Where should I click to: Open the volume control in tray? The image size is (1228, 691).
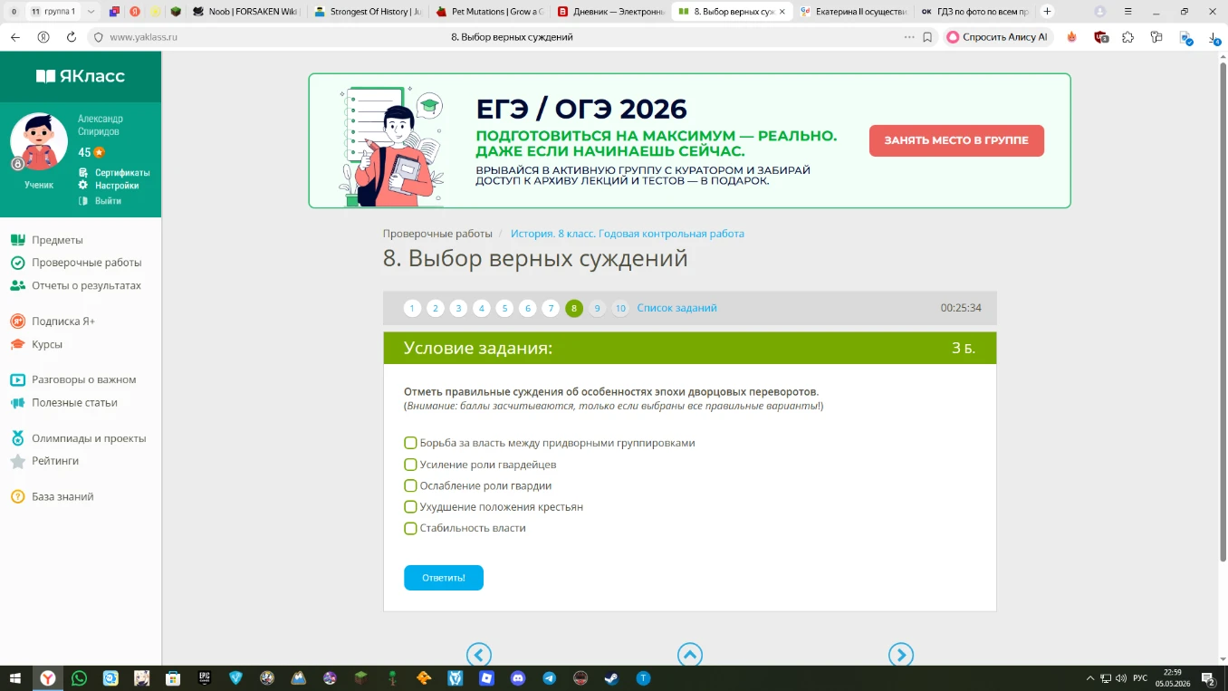[x=1122, y=677]
